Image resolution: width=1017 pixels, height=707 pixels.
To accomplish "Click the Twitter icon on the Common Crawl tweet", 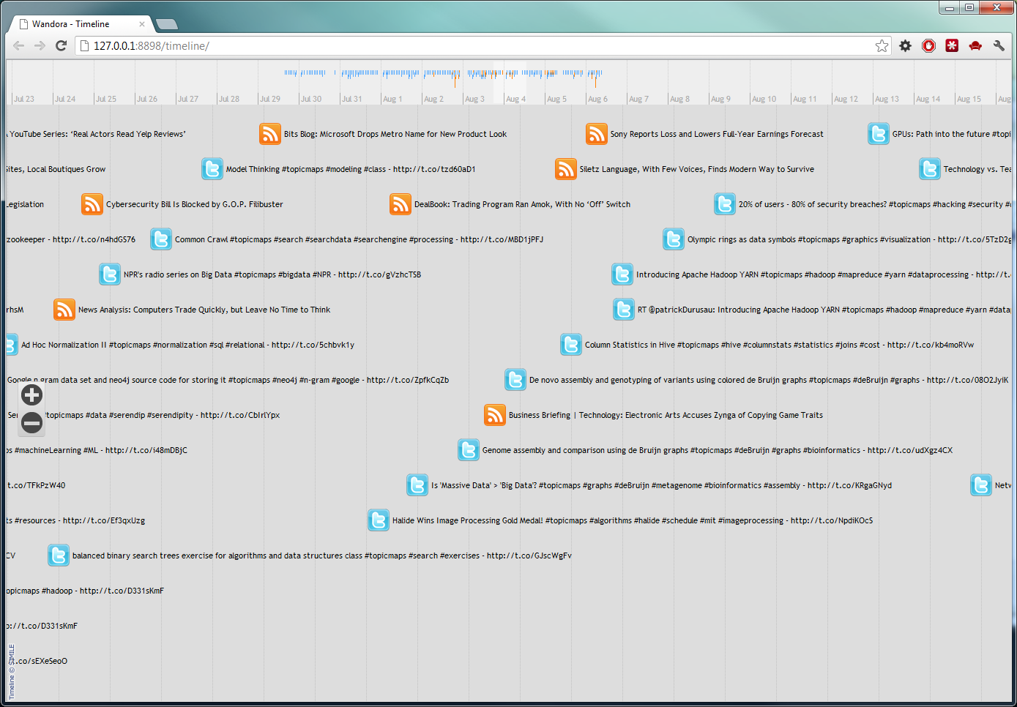I will (x=161, y=239).
